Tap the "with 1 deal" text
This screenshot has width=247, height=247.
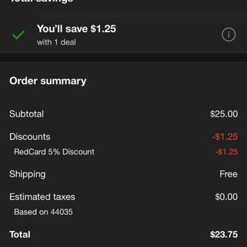56,42
